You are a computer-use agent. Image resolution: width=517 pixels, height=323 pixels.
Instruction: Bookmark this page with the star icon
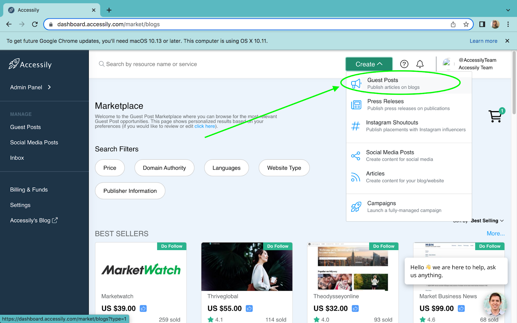pyautogui.click(x=466, y=24)
